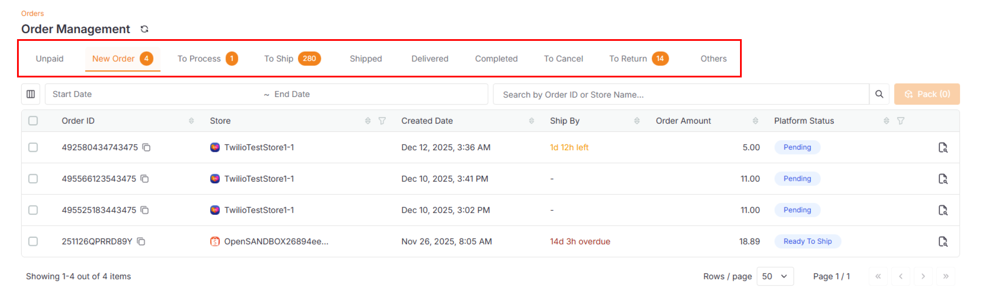Sort the Created Date column
Image resolution: width=983 pixels, height=297 pixels.
[x=531, y=120]
